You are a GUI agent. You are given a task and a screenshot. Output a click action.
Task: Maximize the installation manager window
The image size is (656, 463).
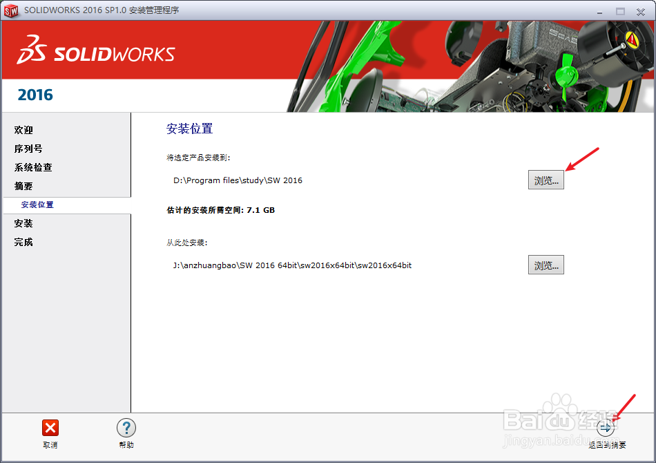click(621, 12)
